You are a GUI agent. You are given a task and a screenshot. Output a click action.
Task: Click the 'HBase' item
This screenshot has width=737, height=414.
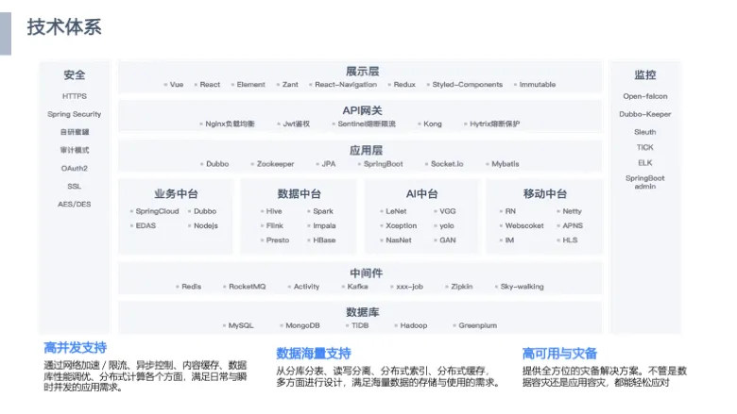click(324, 240)
